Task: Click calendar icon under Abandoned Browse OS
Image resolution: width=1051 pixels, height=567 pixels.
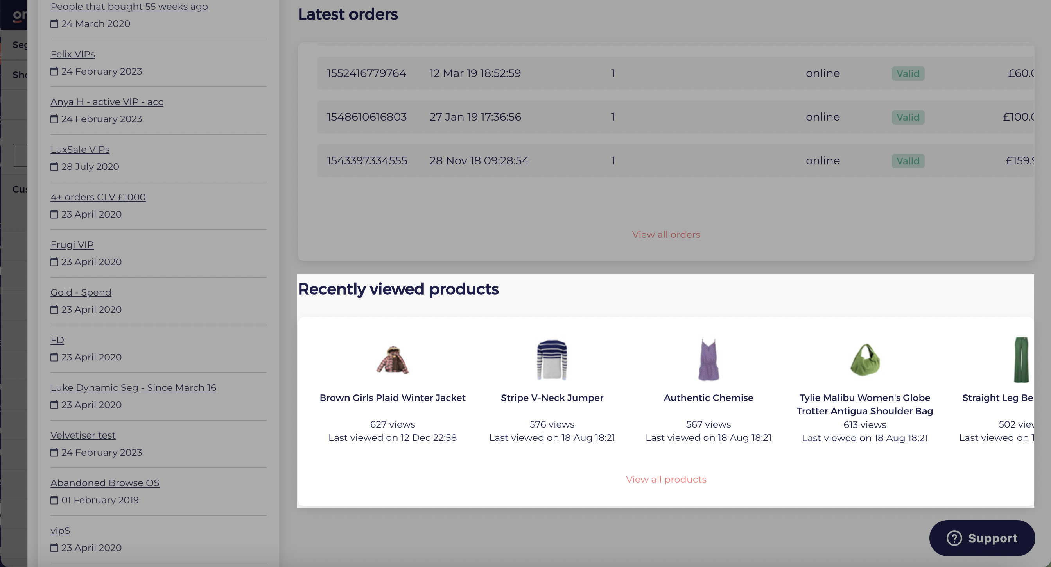Action: coord(54,500)
